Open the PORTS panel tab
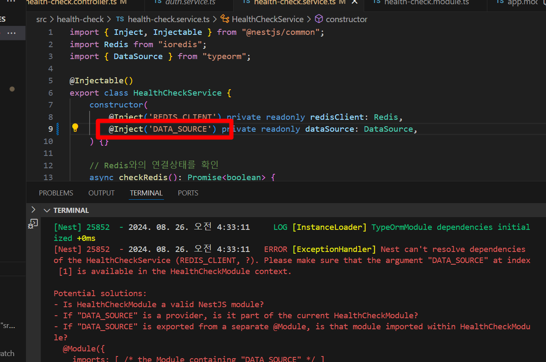 pos(188,193)
